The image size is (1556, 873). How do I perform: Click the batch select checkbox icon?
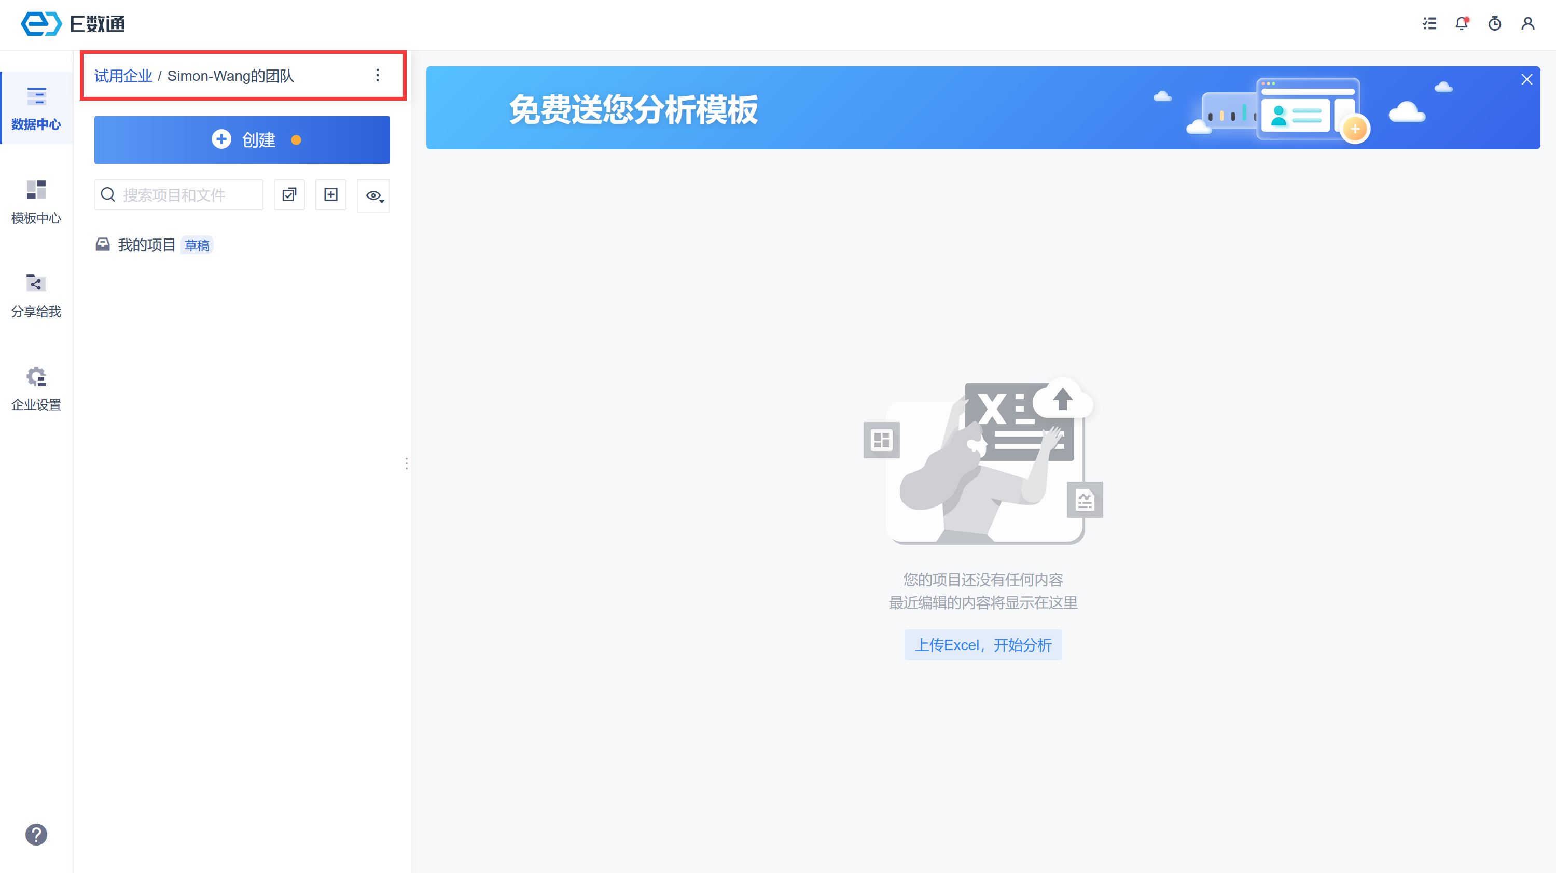coord(289,195)
